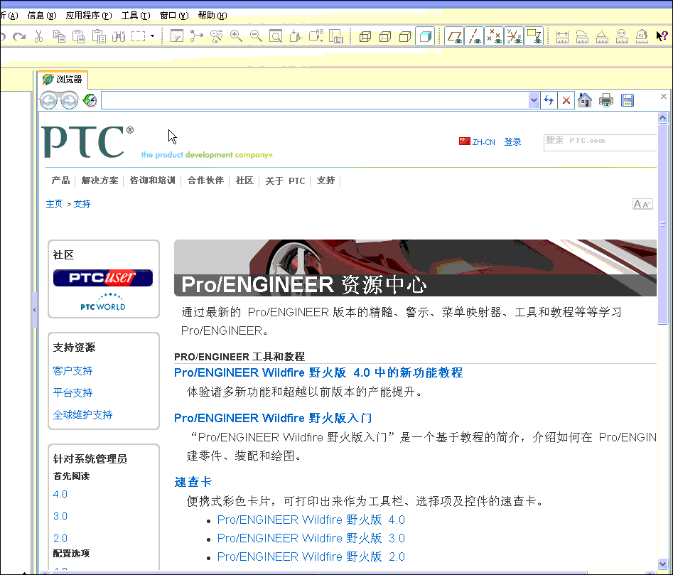Open the ZH-CN language selector

pyautogui.click(x=477, y=141)
